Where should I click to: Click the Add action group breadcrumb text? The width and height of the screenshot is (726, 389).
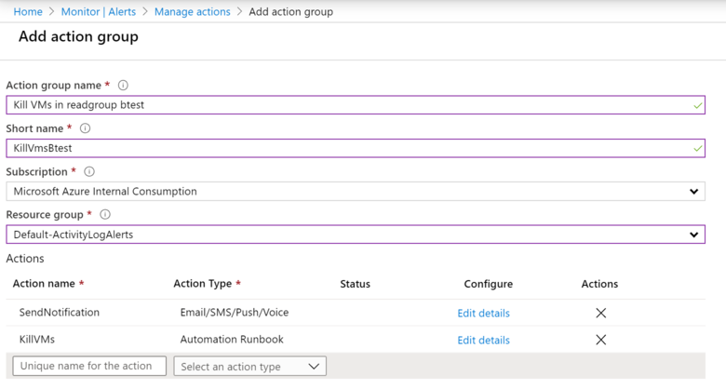290,11
